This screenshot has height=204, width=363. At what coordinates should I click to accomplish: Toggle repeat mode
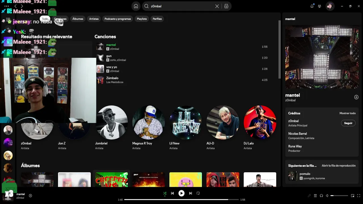[x=198, y=193]
